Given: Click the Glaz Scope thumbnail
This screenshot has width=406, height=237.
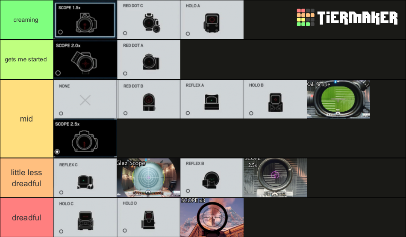Looking at the screenshot, I should pos(149,178).
